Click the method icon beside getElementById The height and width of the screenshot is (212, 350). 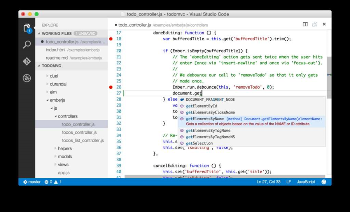tap(182, 106)
